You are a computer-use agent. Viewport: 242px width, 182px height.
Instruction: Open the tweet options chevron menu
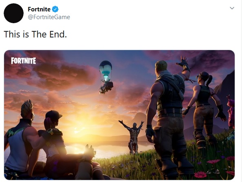click(232, 8)
